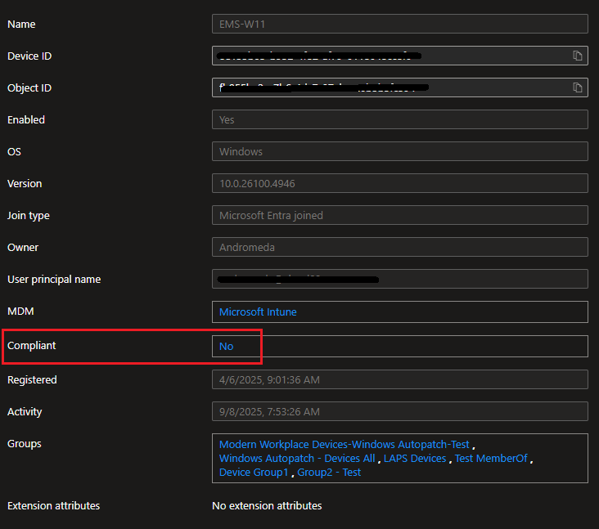The height and width of the screenshot is (529, 599).
Task: Click the Owner field showing Andromeda
Action: pos(399,247)
